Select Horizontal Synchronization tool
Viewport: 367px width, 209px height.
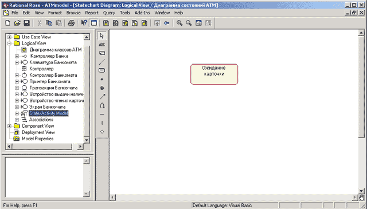point(102,114)
